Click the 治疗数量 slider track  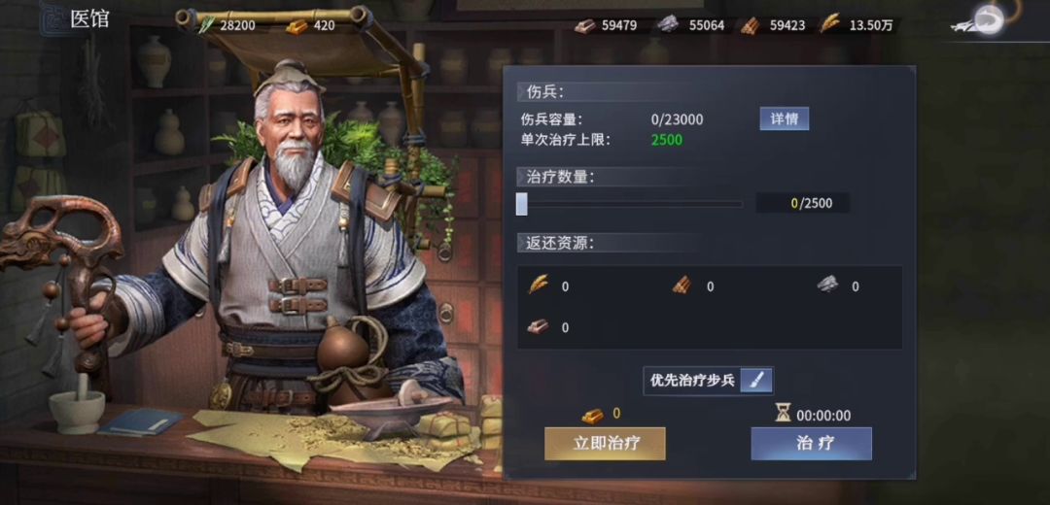pyautogui.click(x=629, y=204)
